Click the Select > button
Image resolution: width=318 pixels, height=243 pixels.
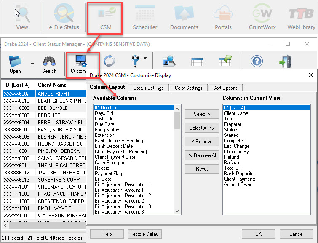click(x=202, y=114)
